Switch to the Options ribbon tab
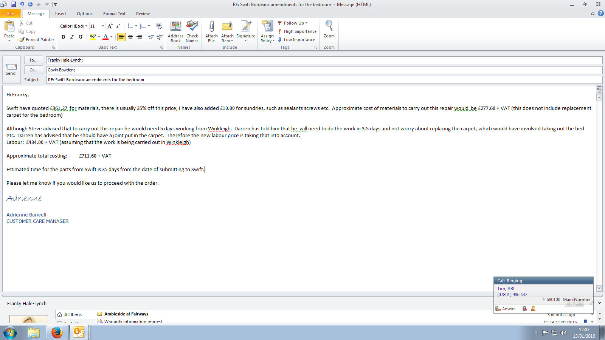The height and width of the screenshot is (340, 605). pos(85,14)
